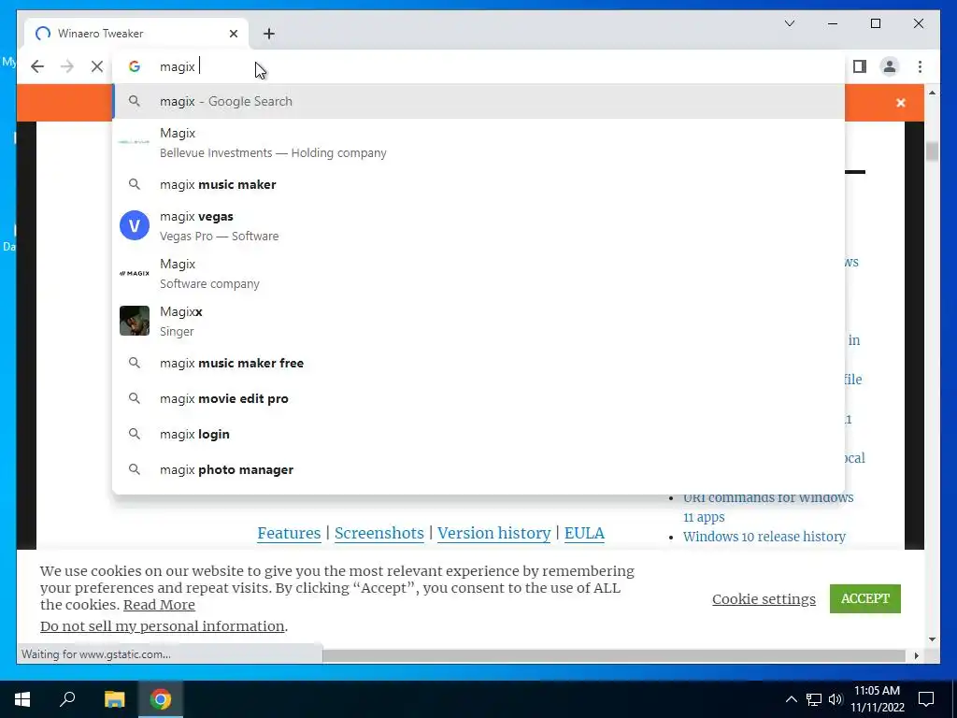Click the volume speaker tray icon
Viewport: 957px width, 718px height.
click(x=836, y=699)
